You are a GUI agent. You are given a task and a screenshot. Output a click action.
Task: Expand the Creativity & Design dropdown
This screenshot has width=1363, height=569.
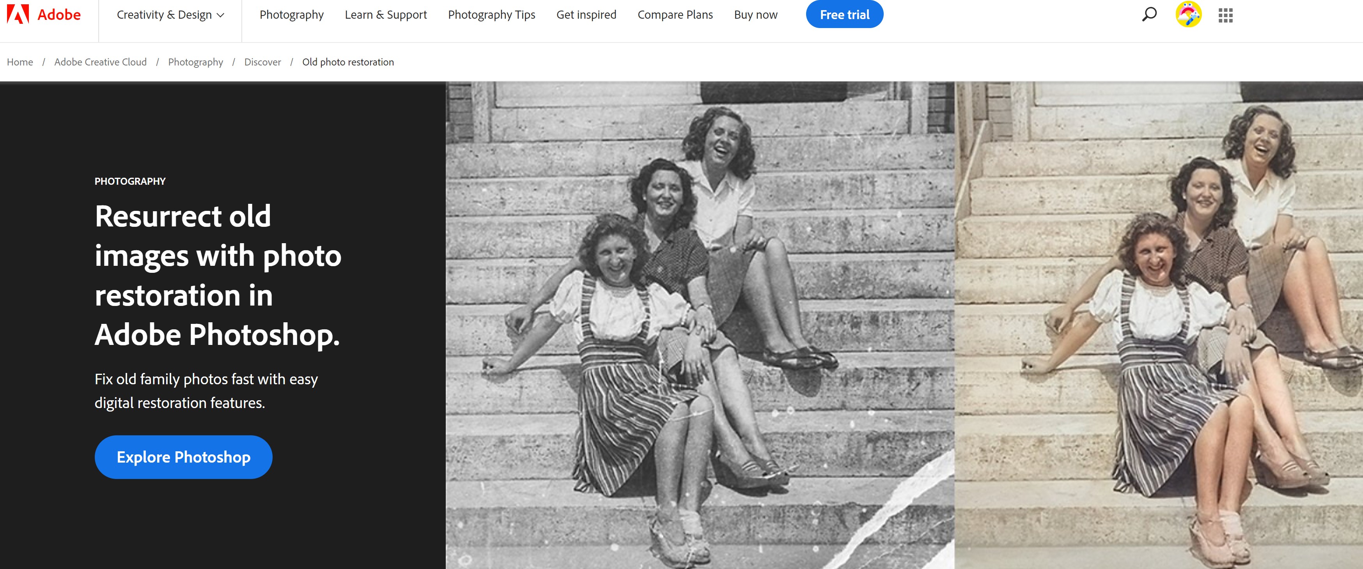click(164, 15)
